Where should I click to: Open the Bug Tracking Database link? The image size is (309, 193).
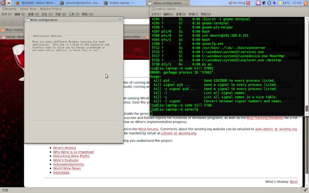(x=265, y=118)
